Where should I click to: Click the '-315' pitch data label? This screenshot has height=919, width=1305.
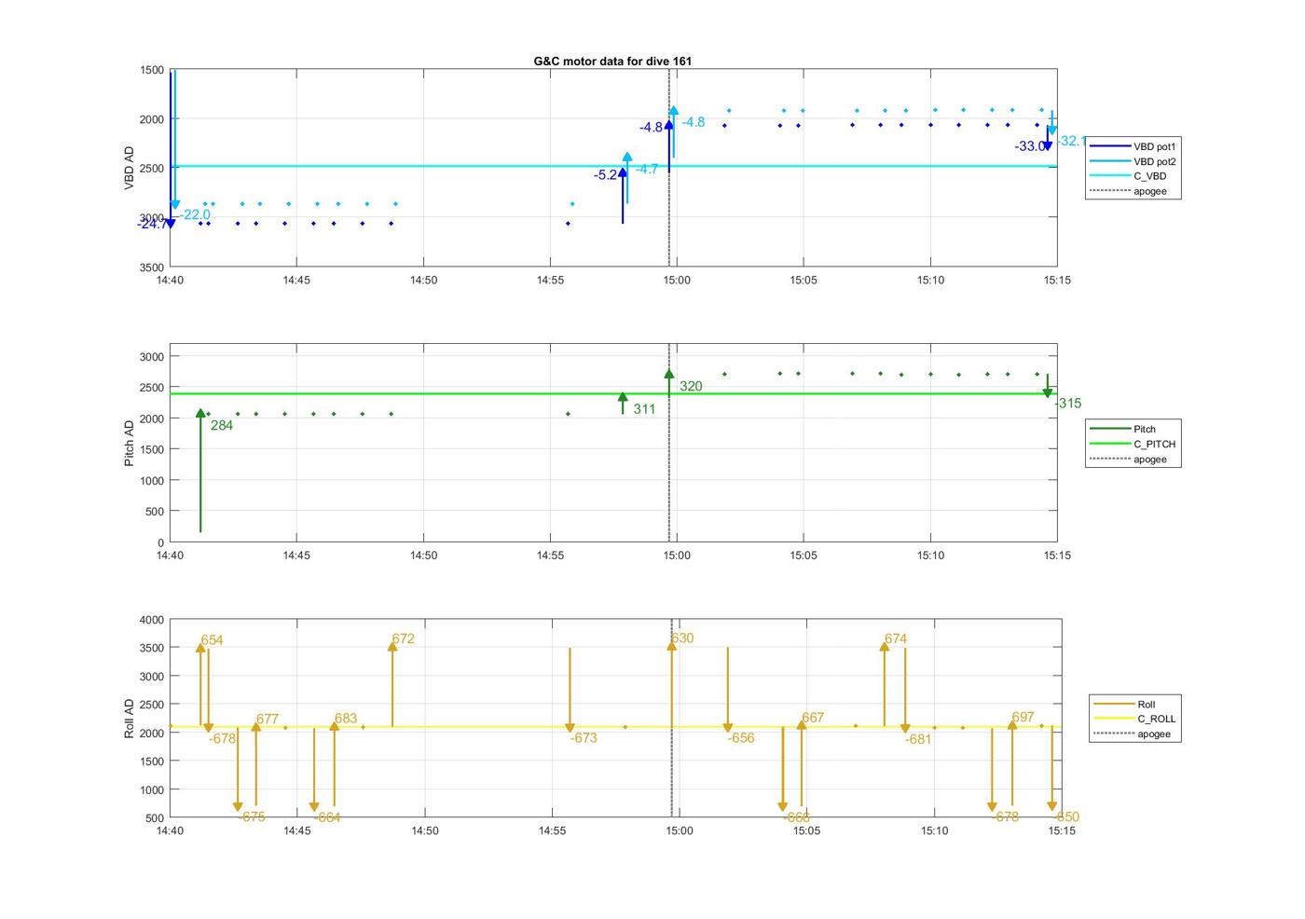1068,404
